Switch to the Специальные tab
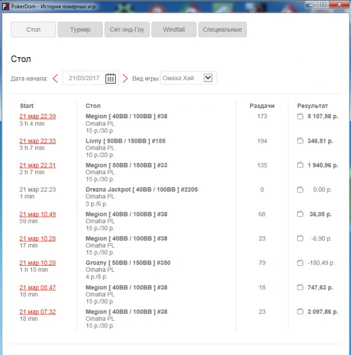351x355 pixels. [222, 30]
